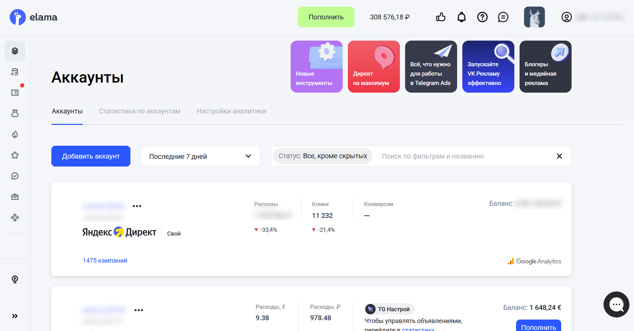Open the Finance section from the left sidebar

(15, 72)
